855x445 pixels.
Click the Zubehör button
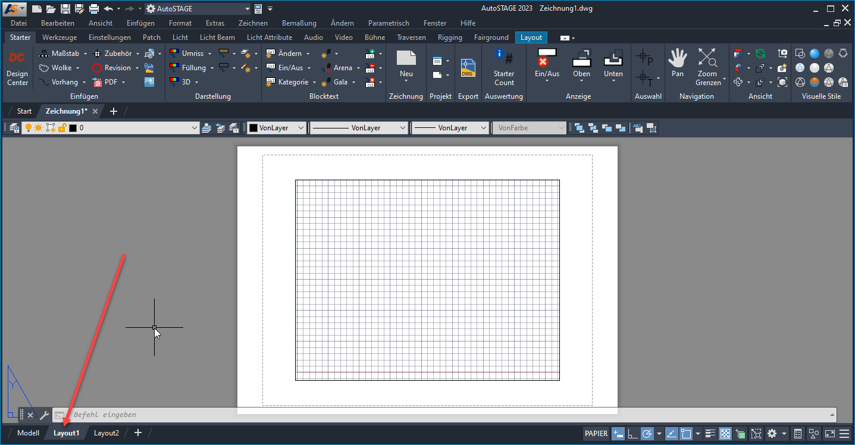click(113, 54)
